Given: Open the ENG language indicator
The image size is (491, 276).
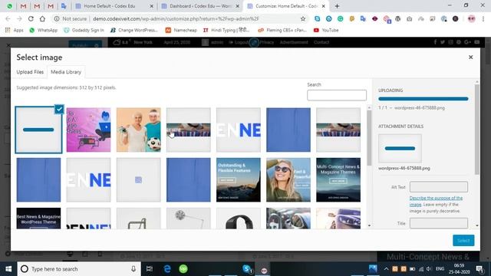Looking at the screenshot, I should [x=440, y=269].
